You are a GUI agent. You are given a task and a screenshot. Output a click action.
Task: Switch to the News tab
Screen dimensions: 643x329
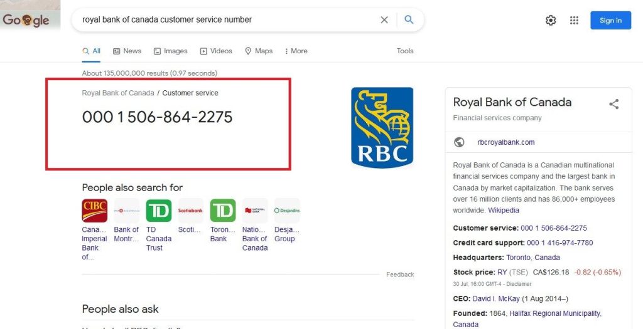coord(127,51)
